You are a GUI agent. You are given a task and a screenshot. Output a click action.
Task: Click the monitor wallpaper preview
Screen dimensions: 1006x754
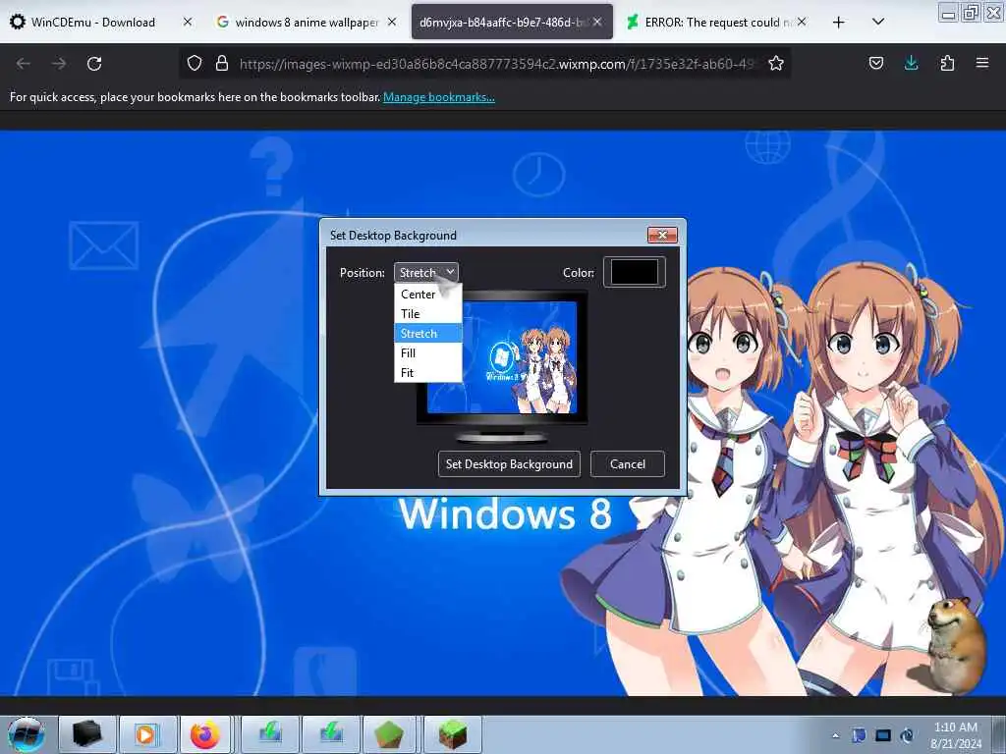[502, 357]
